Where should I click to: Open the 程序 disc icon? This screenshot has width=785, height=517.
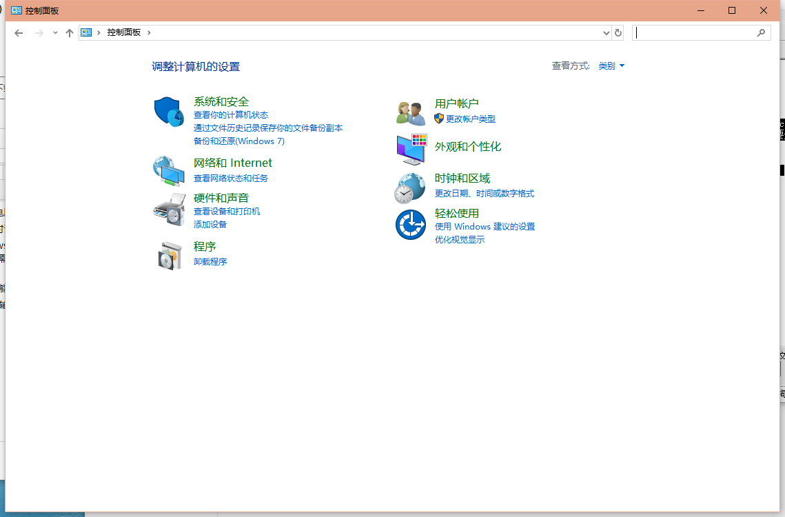pyautogui.click(x=169, y=254)
